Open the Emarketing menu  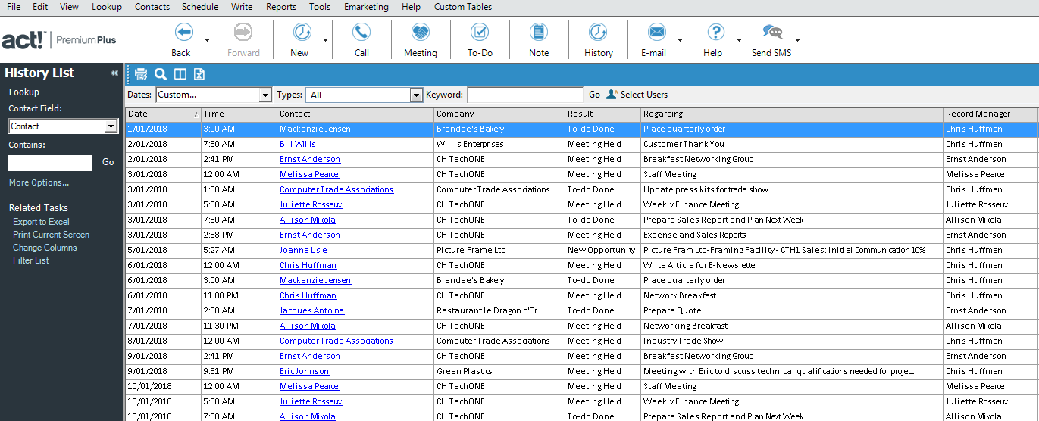tap(366, 7)
